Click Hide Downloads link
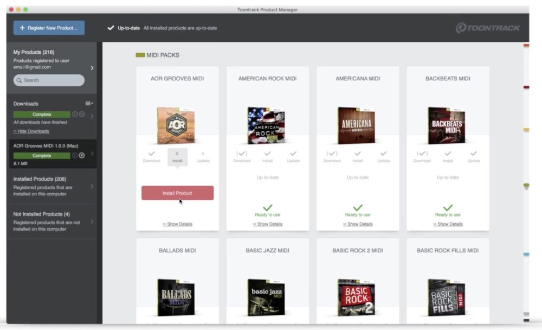Screen dimensions: 542x330 click(x=31, y=131)
